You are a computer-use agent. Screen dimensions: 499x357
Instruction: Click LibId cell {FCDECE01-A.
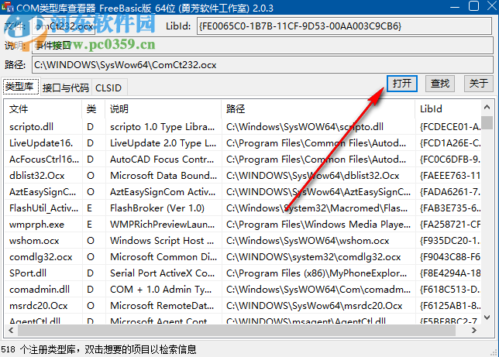pos(450,127)
